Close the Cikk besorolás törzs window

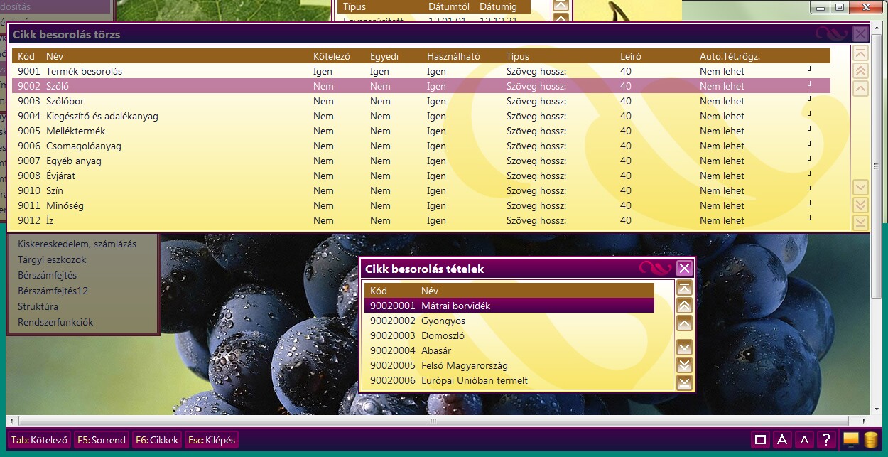pyautogui.click(x=860, y=33)
